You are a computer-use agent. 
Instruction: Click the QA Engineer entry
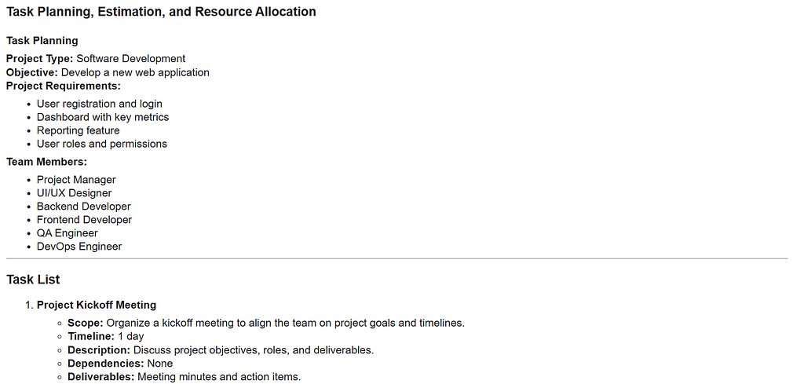click(x=68, y=233)
